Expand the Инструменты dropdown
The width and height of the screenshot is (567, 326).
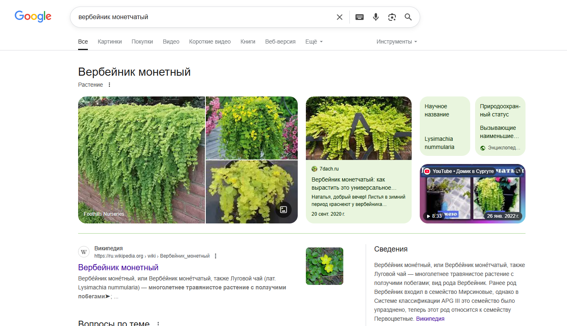coord(397,42)
